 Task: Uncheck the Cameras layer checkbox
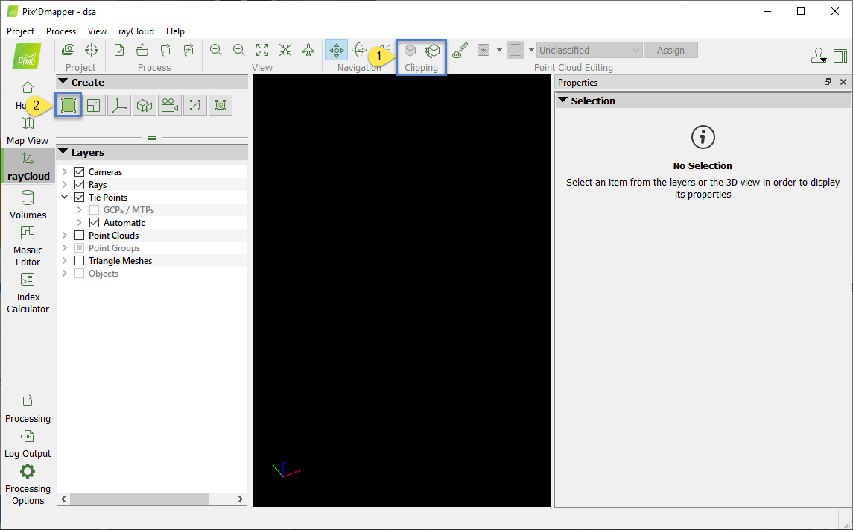click(x=80, y=172)
